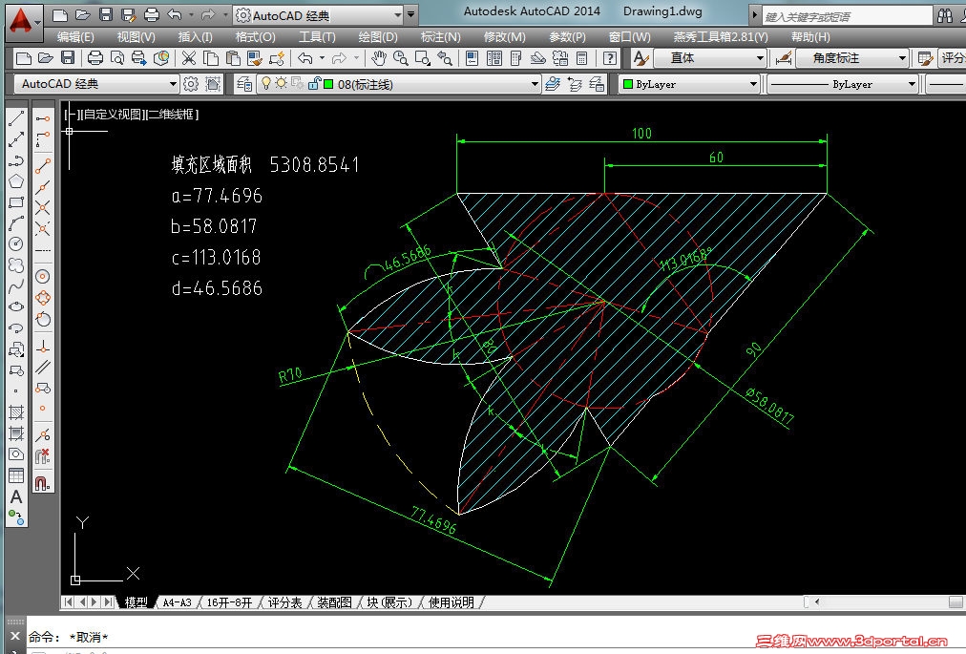Click the Snap to Parallel icon
The width and height of the screenshot is (966, 654).
(x=43, y=368)
